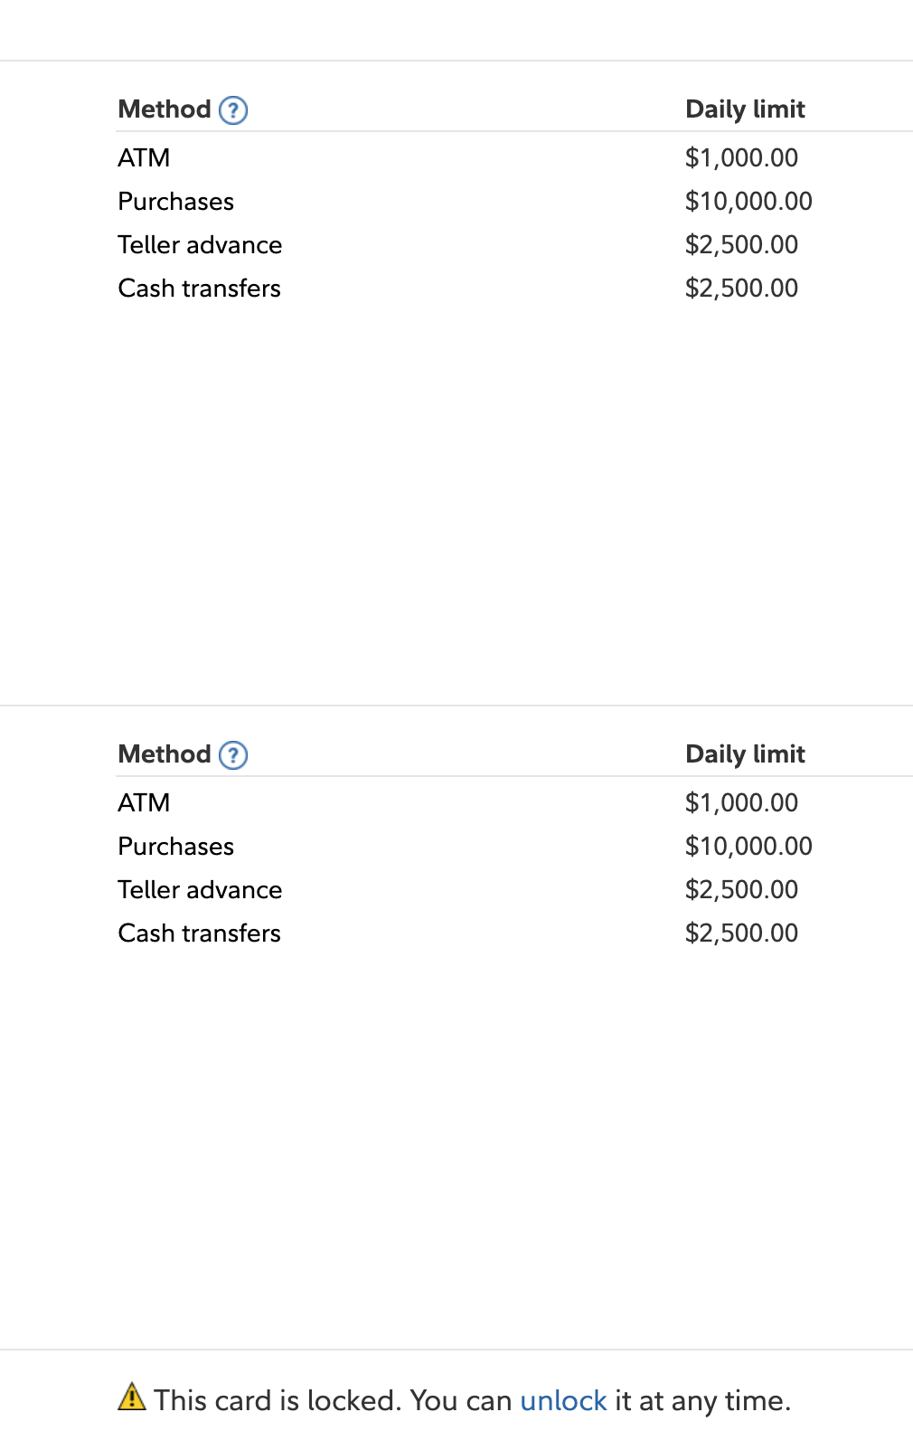Click the $10,000.00 limit in upper table
Viewport: 913px width, 1431px height.
pyautogui.click(x=748, y=202)
